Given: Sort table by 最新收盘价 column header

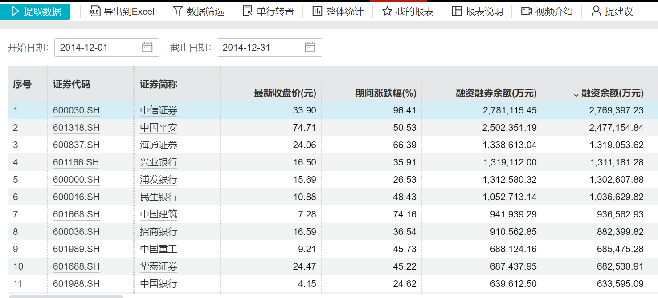Looking at the screenshot, I should tap(284, 93).
